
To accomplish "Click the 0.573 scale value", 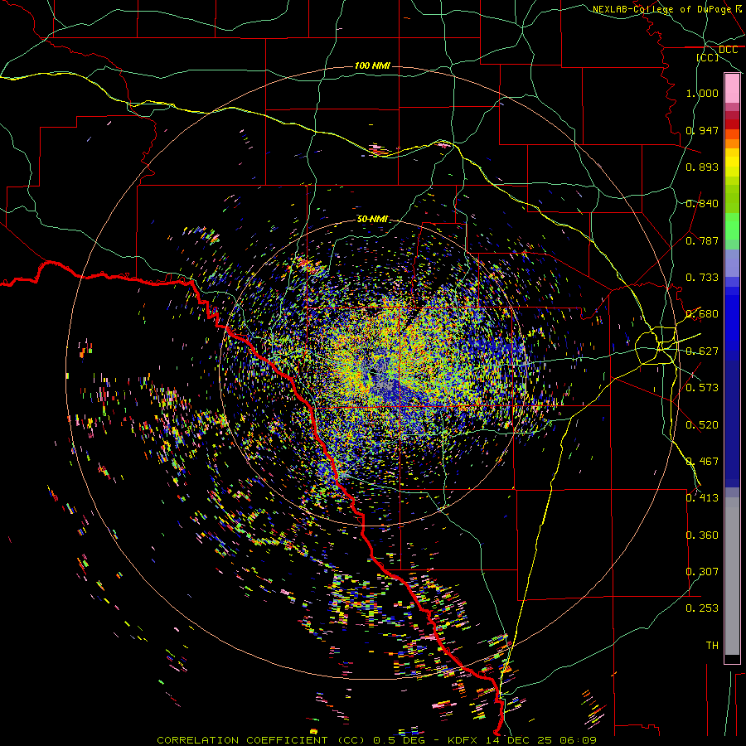I will click(702, 388).
